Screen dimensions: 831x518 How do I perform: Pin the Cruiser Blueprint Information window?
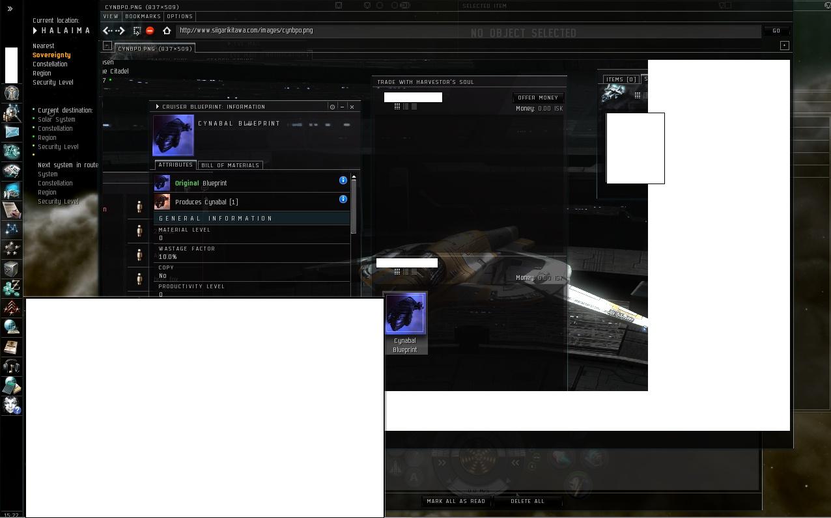[x=332, y=107]
